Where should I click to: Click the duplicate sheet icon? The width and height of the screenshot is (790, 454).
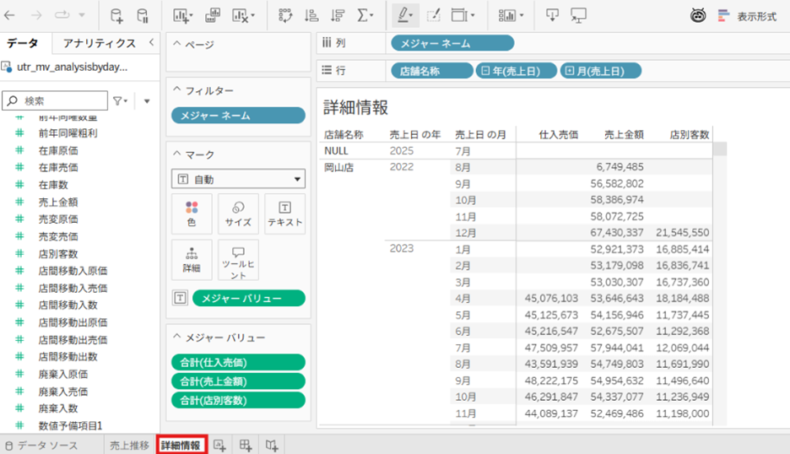coord(213,16)
